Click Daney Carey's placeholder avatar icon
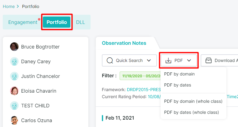The width and height of the screenshot is (238, 127). pyautogui.click(x=14, y=61)
